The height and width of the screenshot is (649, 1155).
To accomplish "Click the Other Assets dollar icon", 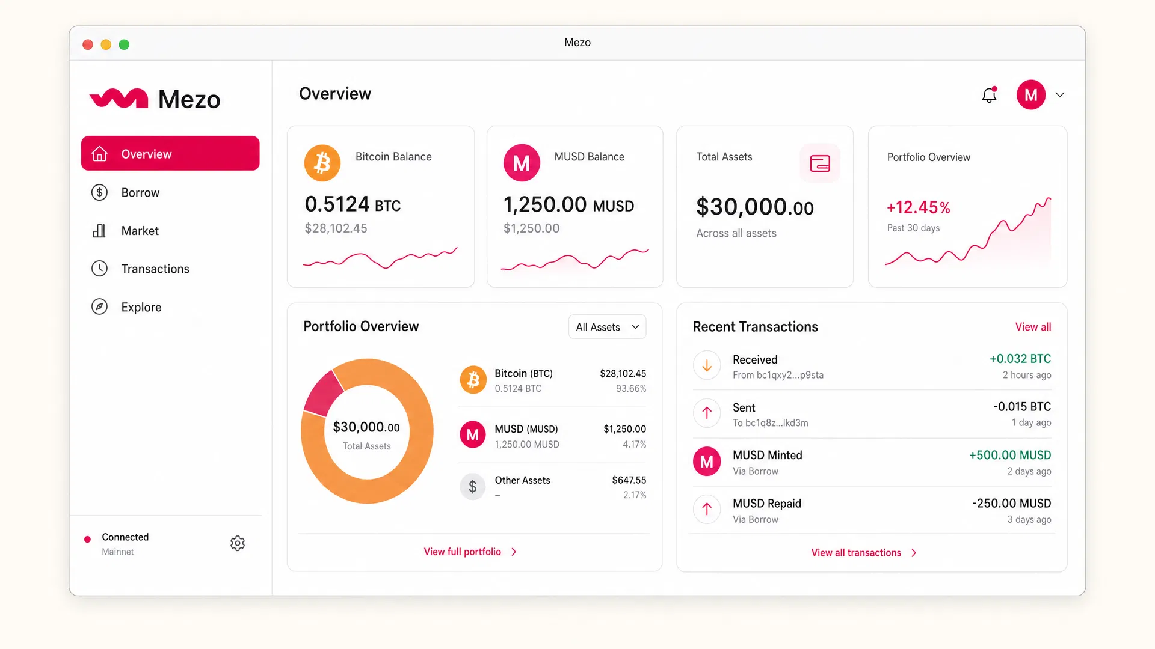I will (x=473, y=487).
